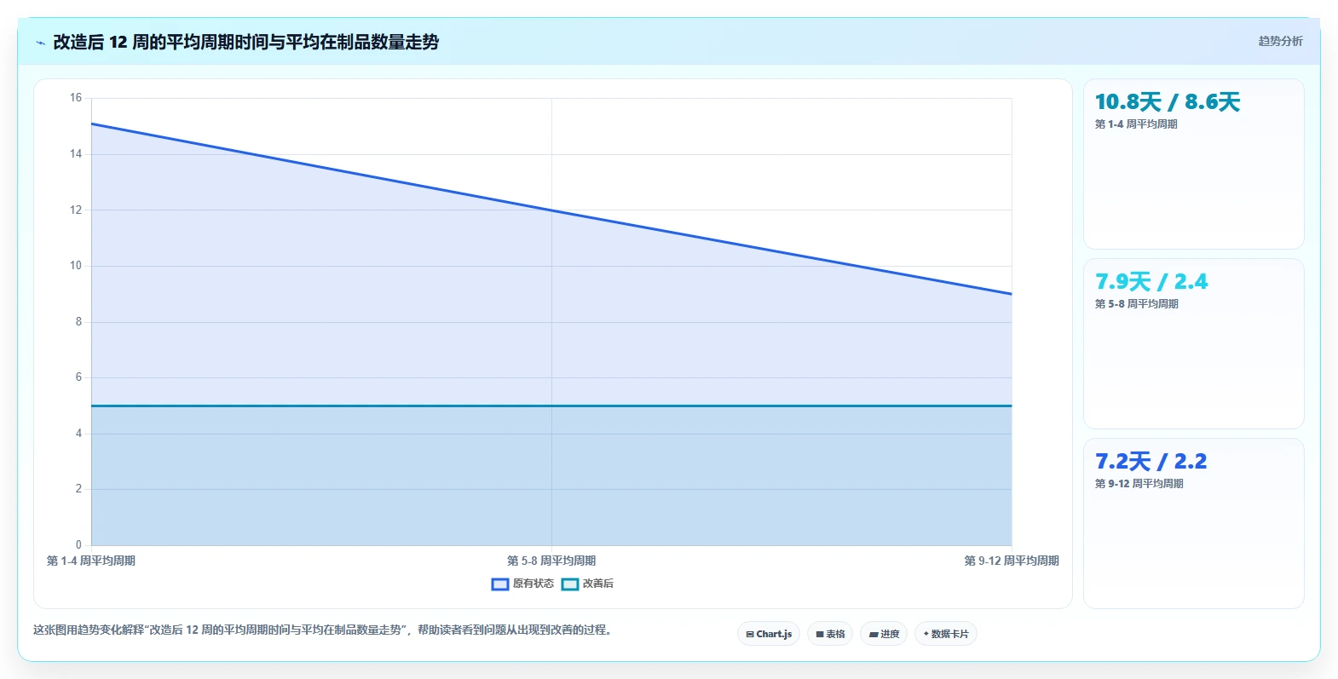1338x679 pixels.
Task: Open the 7.2天 / 2.2 data card
Action: pyautogui.click(x=1193, y=524)
